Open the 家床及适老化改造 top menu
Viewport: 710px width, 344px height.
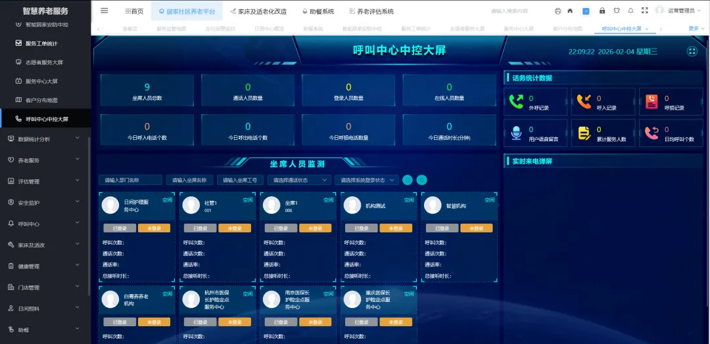coord(258,11)
